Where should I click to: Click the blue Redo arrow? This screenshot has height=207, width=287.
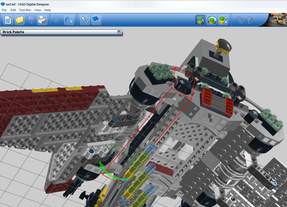coord(69,20)
